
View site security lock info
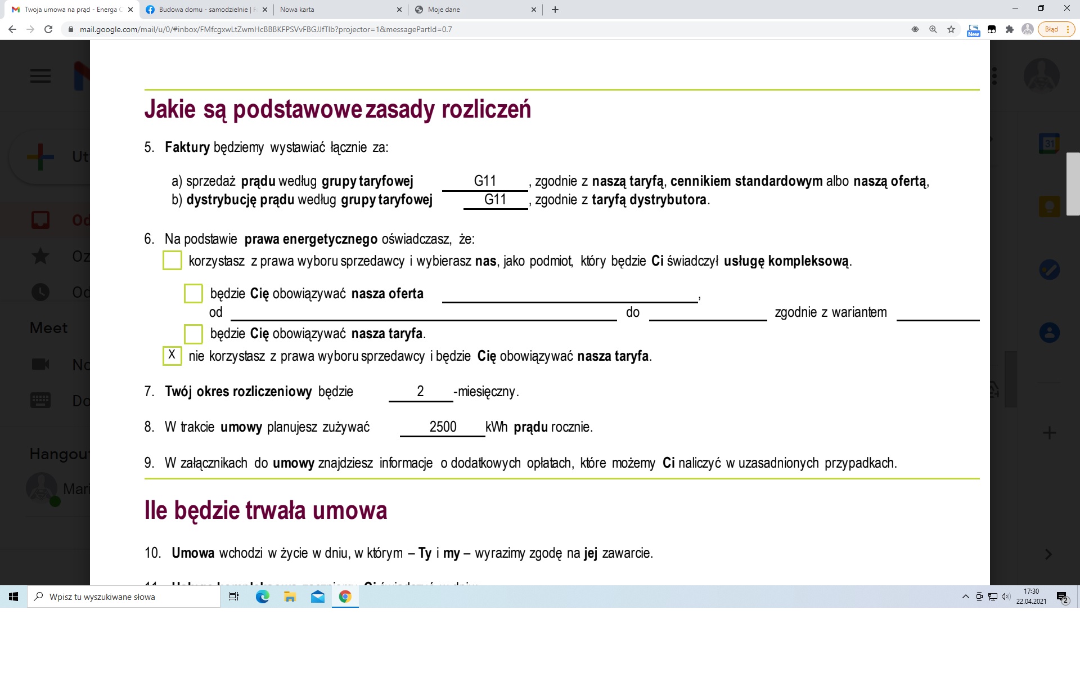pos(70,29)
